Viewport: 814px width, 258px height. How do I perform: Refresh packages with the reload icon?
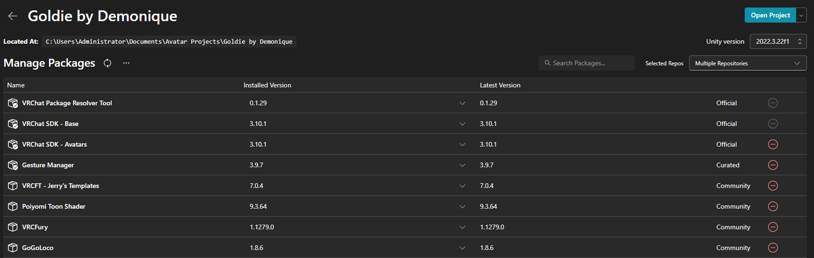(107, 63)
